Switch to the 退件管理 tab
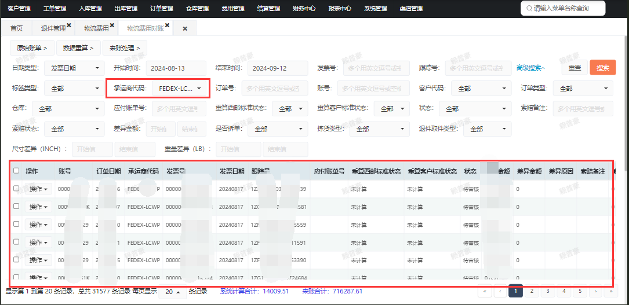 point(53,28)
